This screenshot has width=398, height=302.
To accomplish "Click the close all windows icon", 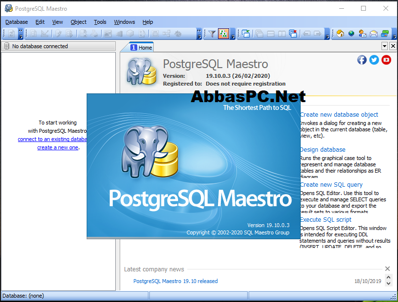I will coord(293,34).
